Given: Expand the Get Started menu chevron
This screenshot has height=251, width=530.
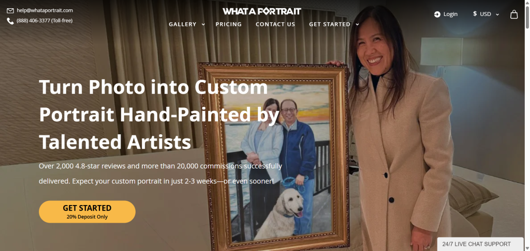Looking at the screenshot, I should point(357,24).
